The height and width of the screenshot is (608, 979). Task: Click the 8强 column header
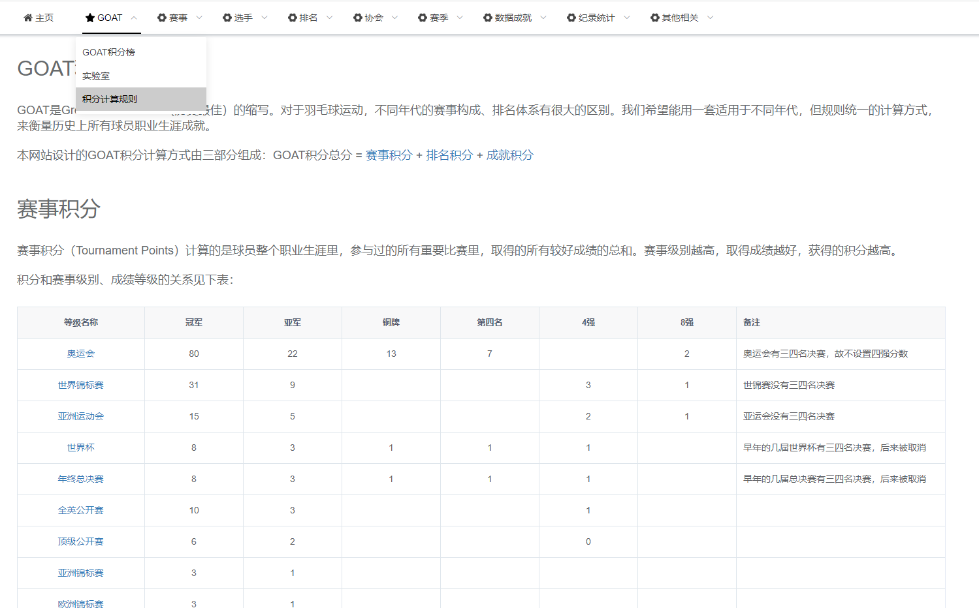[x=687, y=322]
